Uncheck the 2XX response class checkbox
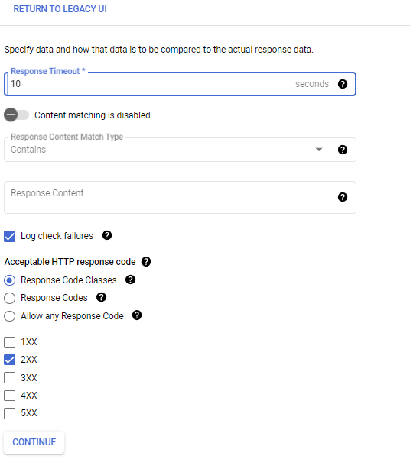Viewport: 410px width, 472px height. 10,360
